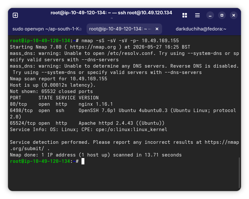The image size is (249, 199).
Task: Minimize the terminal window
Action: (x=210, y=15)
